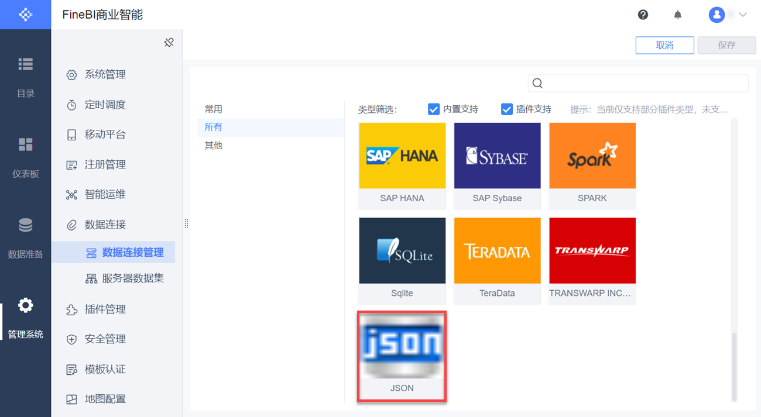Open notifications bell icon
This screenshot has height=417, width=761.
tap(677, 15)
